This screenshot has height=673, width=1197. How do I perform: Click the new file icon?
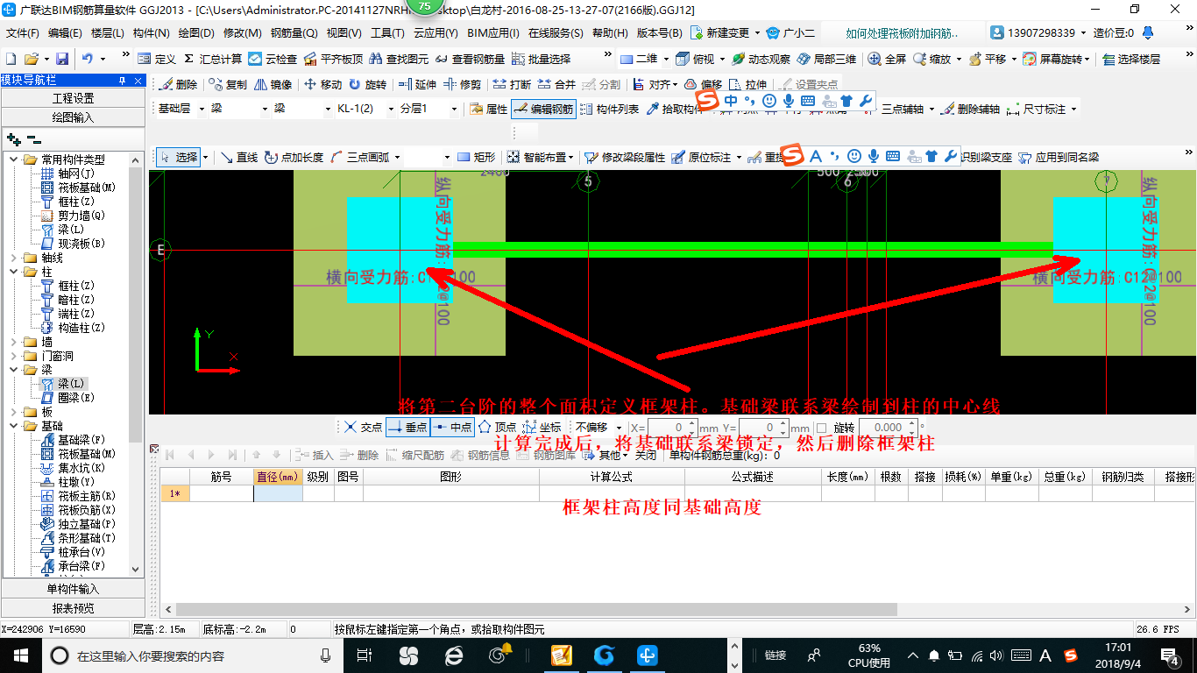tap(11, 59)
